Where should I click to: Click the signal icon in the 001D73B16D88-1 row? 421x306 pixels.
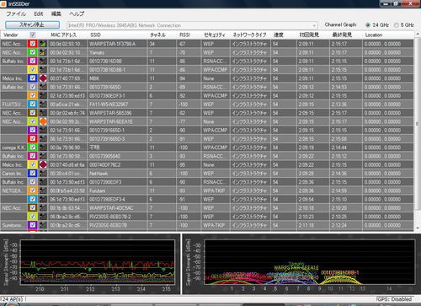(x=43, y=70)
